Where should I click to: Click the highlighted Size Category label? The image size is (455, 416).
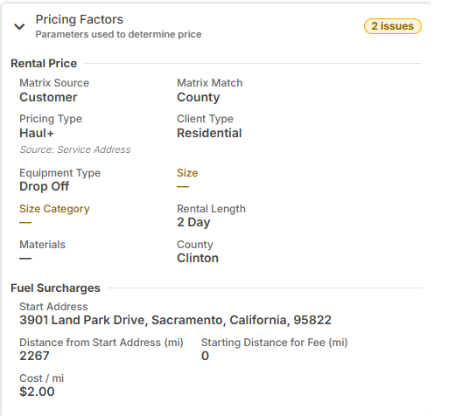pos(54,209)
